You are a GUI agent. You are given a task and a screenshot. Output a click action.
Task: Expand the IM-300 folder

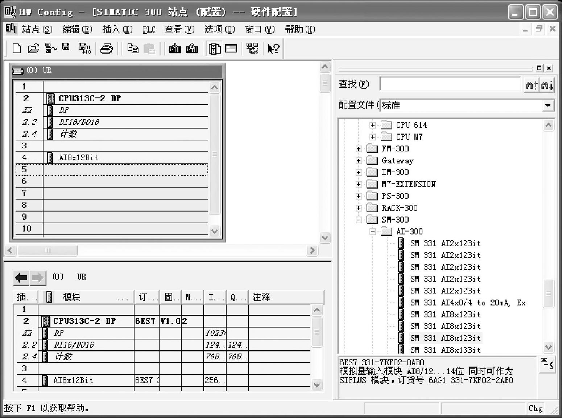point(359,173)
